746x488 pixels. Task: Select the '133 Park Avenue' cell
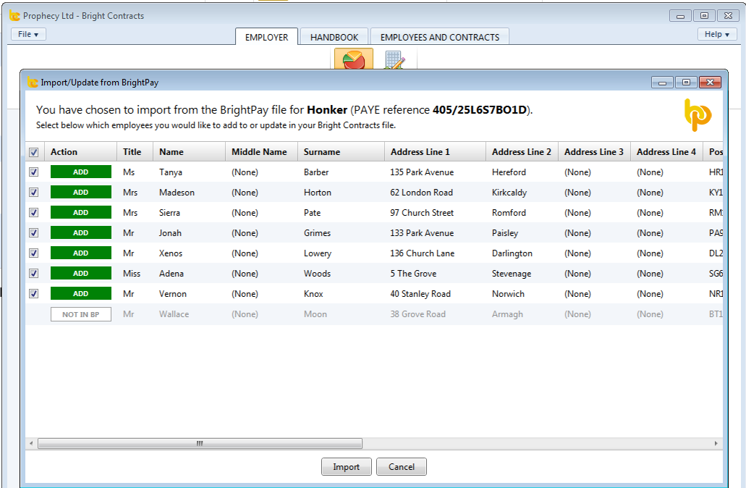pyautogui.click(x=422, y=233)
